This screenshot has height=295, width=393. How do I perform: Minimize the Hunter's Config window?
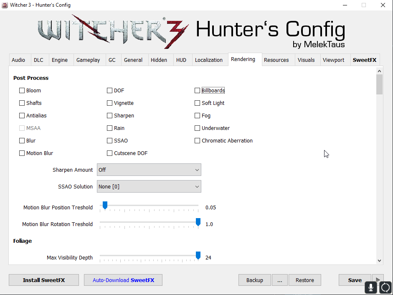click(345, 5)
